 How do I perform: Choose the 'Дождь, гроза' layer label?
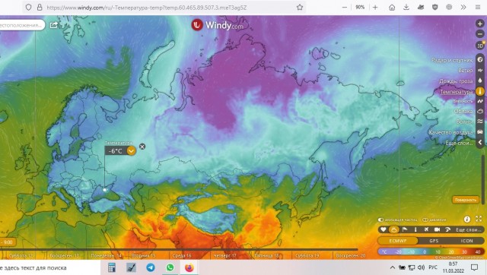tap(456, 81)
